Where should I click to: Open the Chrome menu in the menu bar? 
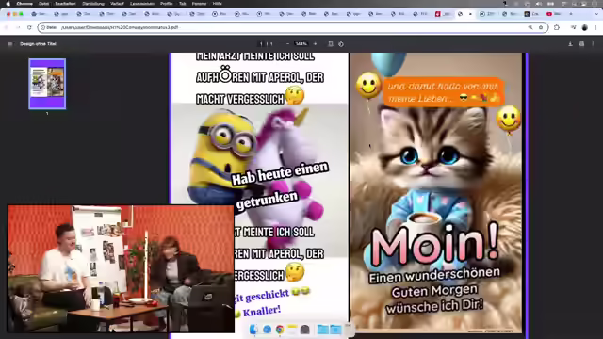[x=24, y=4]
